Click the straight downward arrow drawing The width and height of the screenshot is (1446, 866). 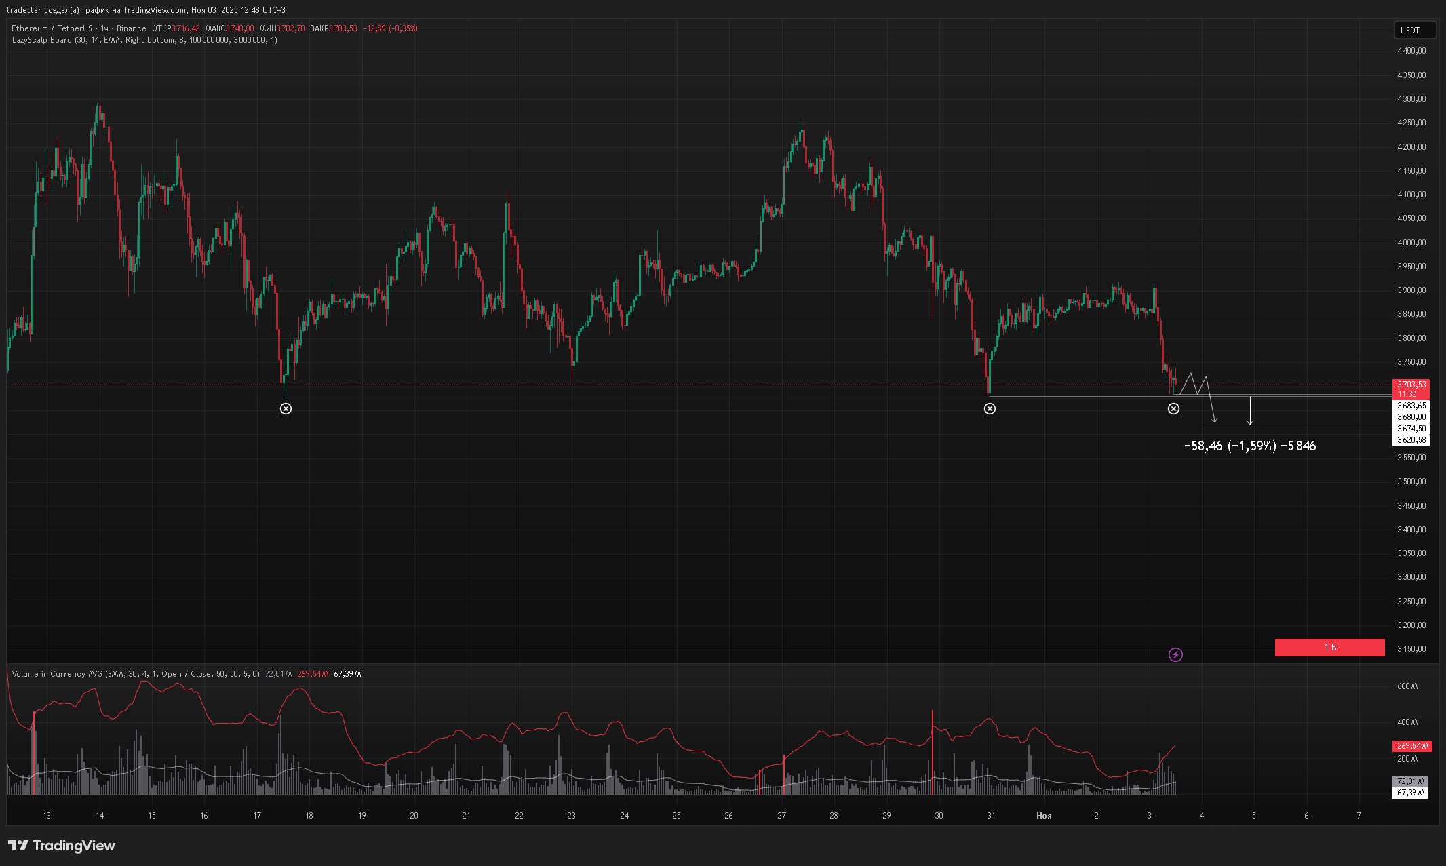click(x=1250, y=410)
